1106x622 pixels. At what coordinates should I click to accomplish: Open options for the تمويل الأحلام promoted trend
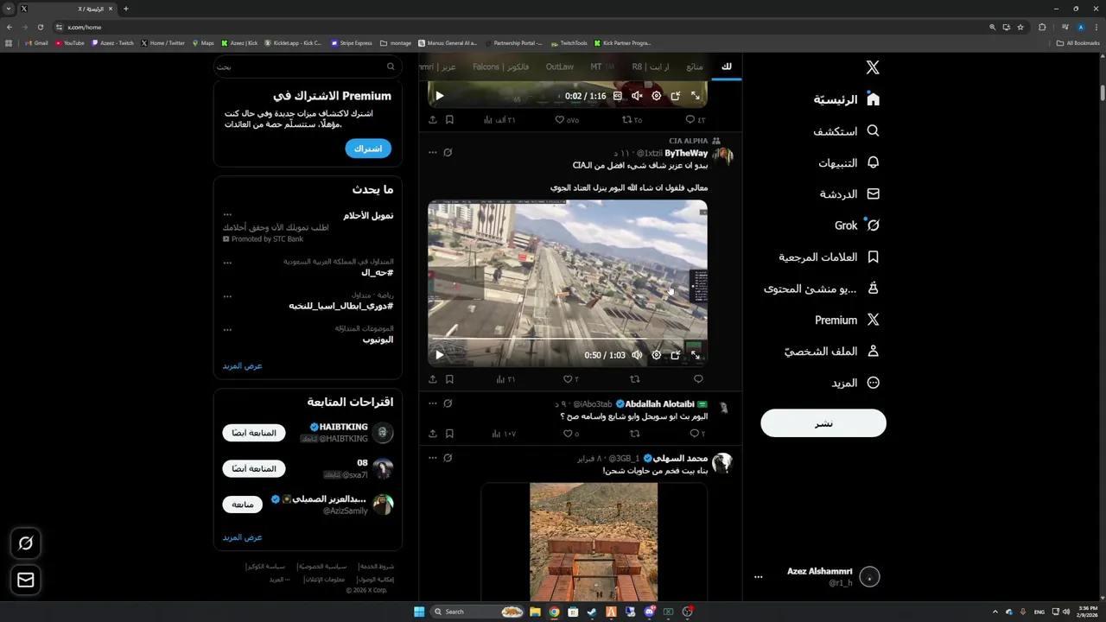[227, 214]
